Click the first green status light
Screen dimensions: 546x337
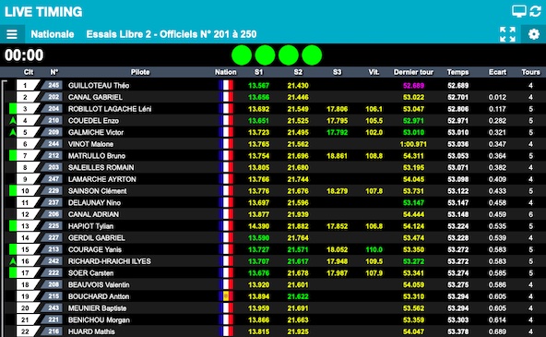[242, 55]
